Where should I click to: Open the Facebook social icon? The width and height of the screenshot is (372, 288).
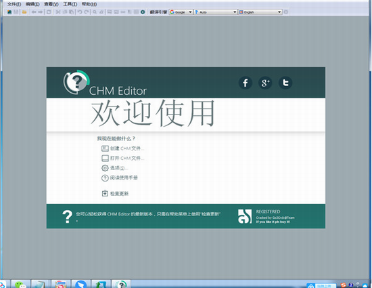pyautogui.click(x=246, y=83)
